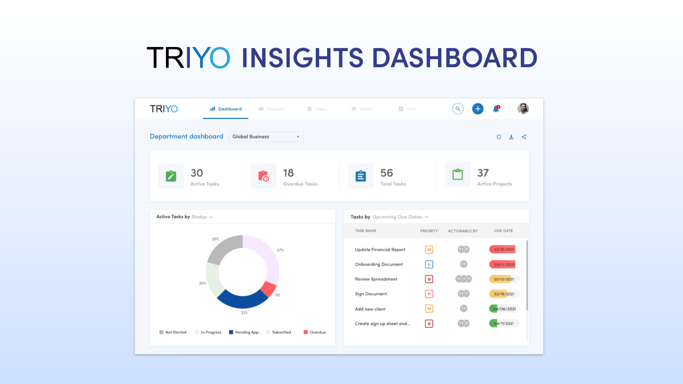Switch to the Help tab
This screenshot has width=683, height=384.
[x=407, y=109]
